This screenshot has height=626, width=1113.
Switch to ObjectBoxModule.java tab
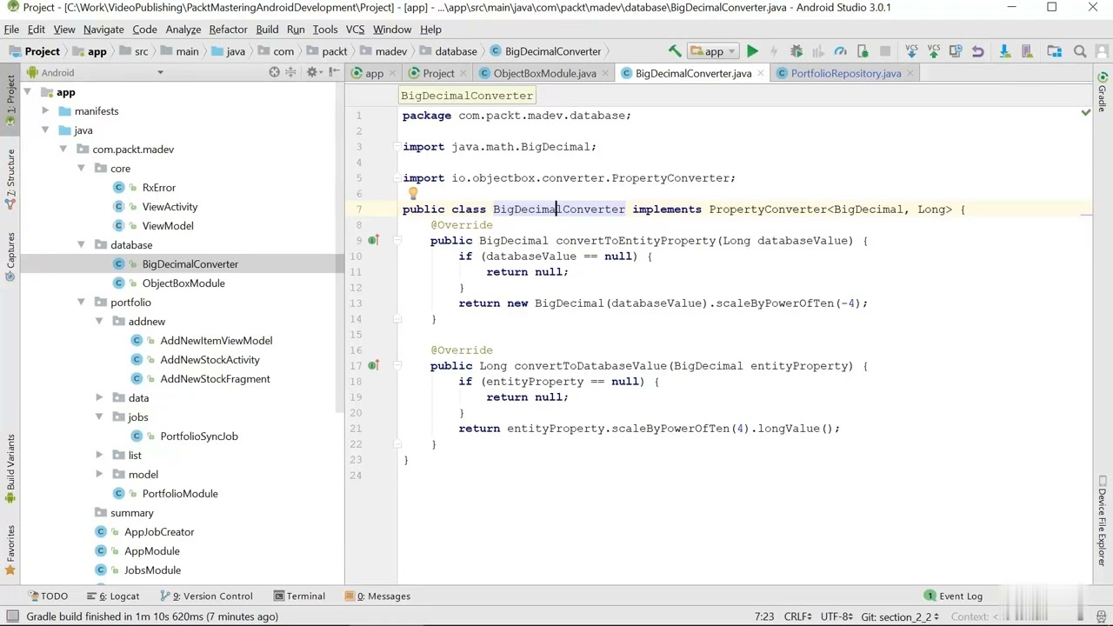click(x=544, y=73)
